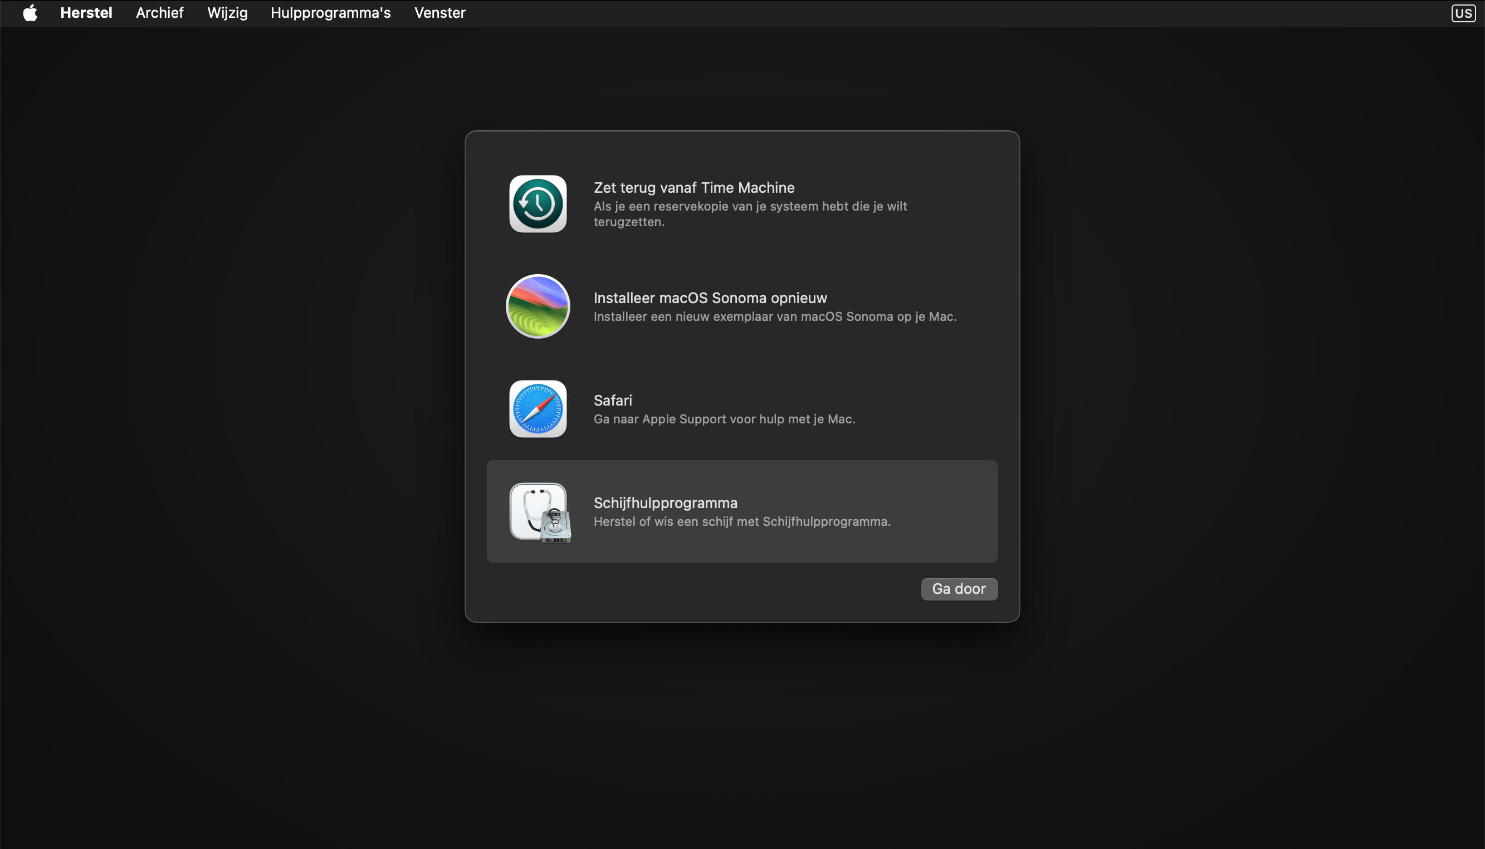The height and width of the screenshot is (849, 1485).
Task: Click the Safari compass icon
Action: tap(538, 409)
